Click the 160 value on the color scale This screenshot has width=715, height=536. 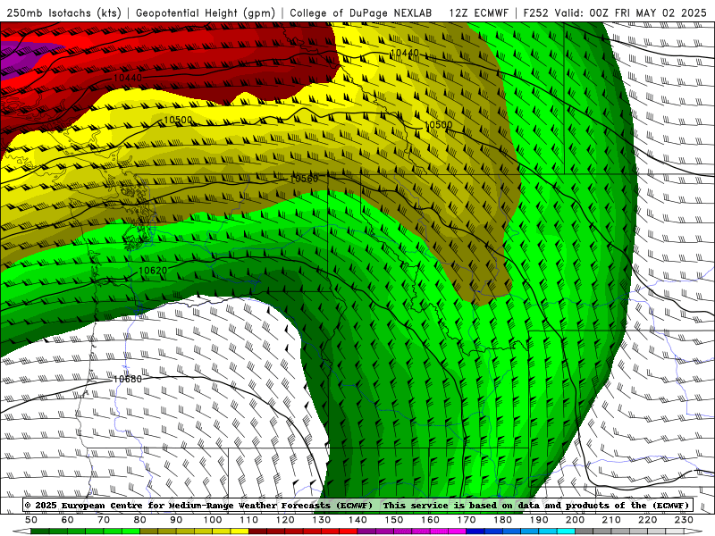(430, 520)
